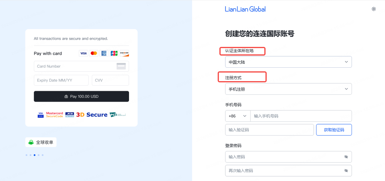The image size is (385, 181).
Task: Click the 获取验证码 button
Action: pos(334,130)
